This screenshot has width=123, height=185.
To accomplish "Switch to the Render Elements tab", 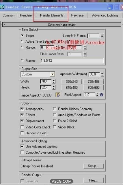I will coord(52,15).
